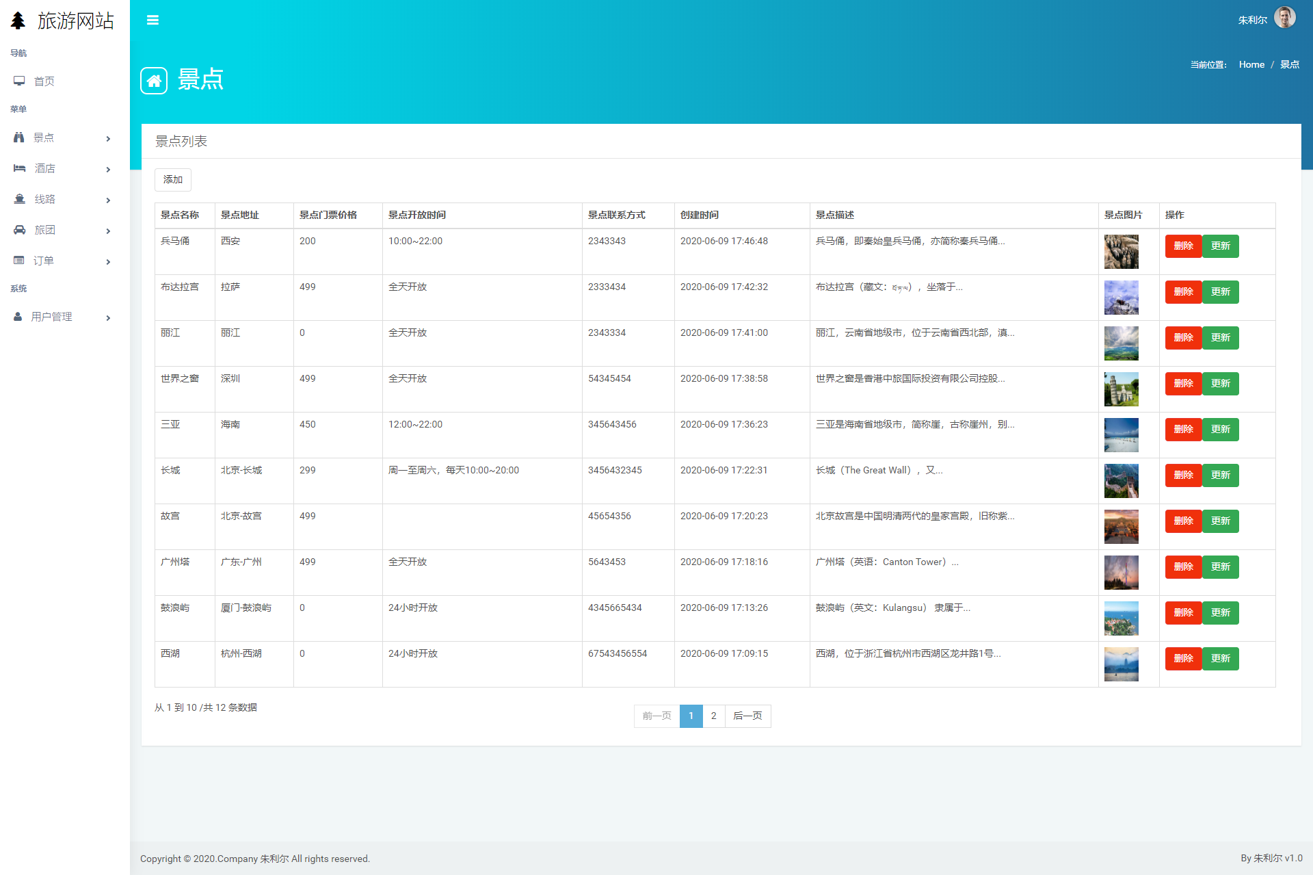Toggle the hamburger sidebar menu icon
Image resolution: width=1313 pixels, height=875 pixels.
pyautogui.click(x=152, y=20)
